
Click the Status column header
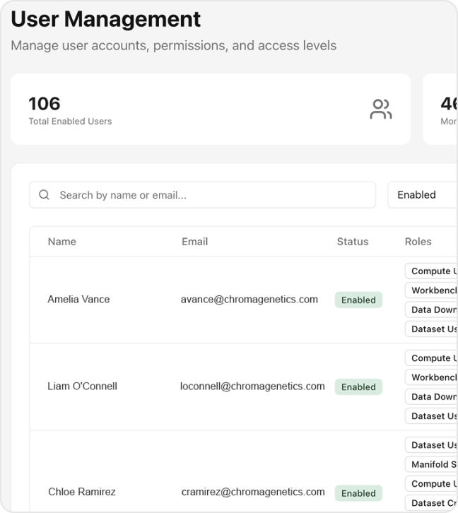353,242
